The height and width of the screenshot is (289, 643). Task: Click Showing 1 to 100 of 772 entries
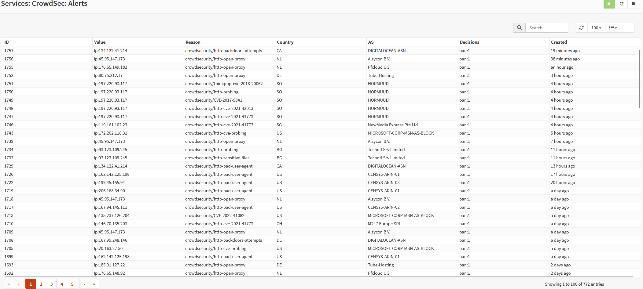pos(575,284)
